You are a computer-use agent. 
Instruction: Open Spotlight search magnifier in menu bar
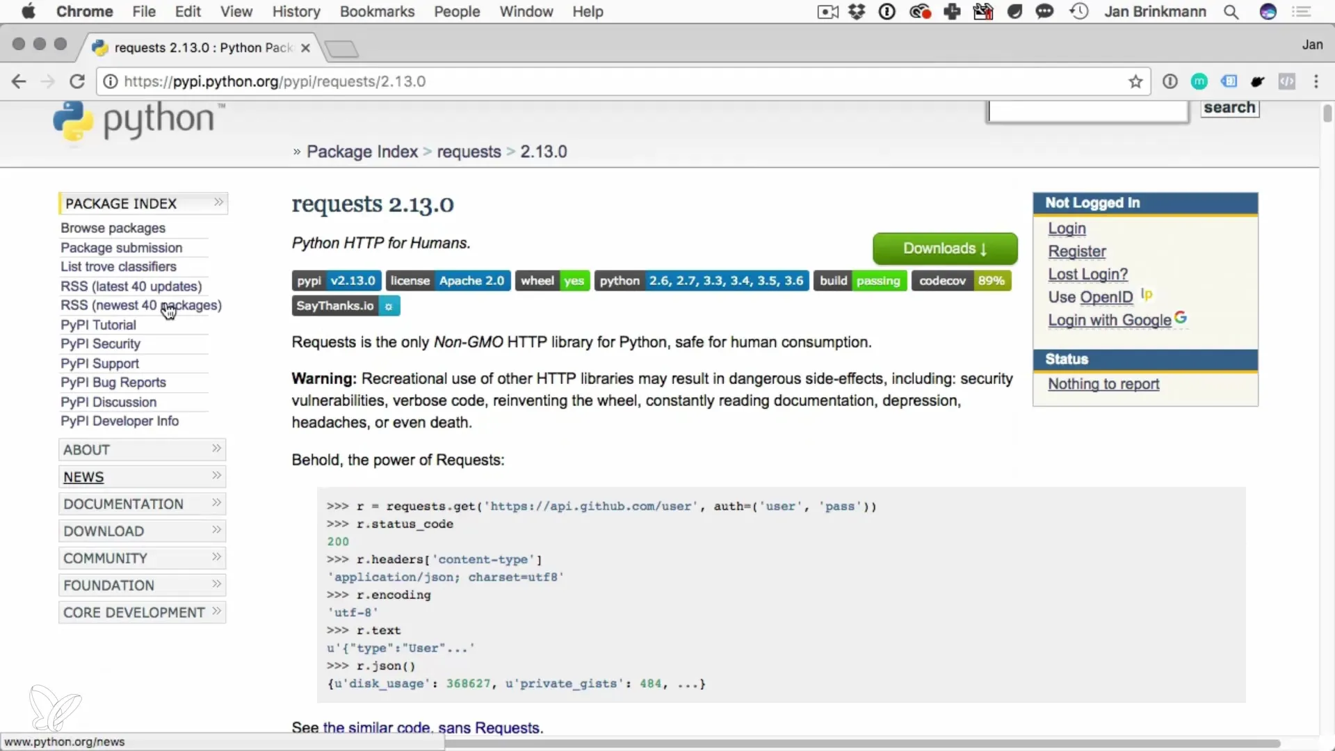(x=1231, y=11)
